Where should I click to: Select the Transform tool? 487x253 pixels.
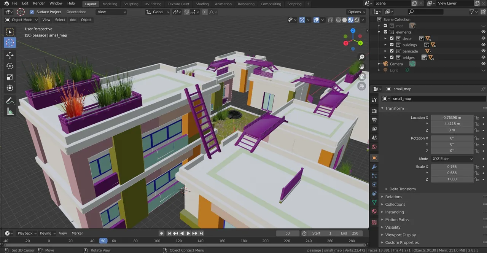[10, 88]
